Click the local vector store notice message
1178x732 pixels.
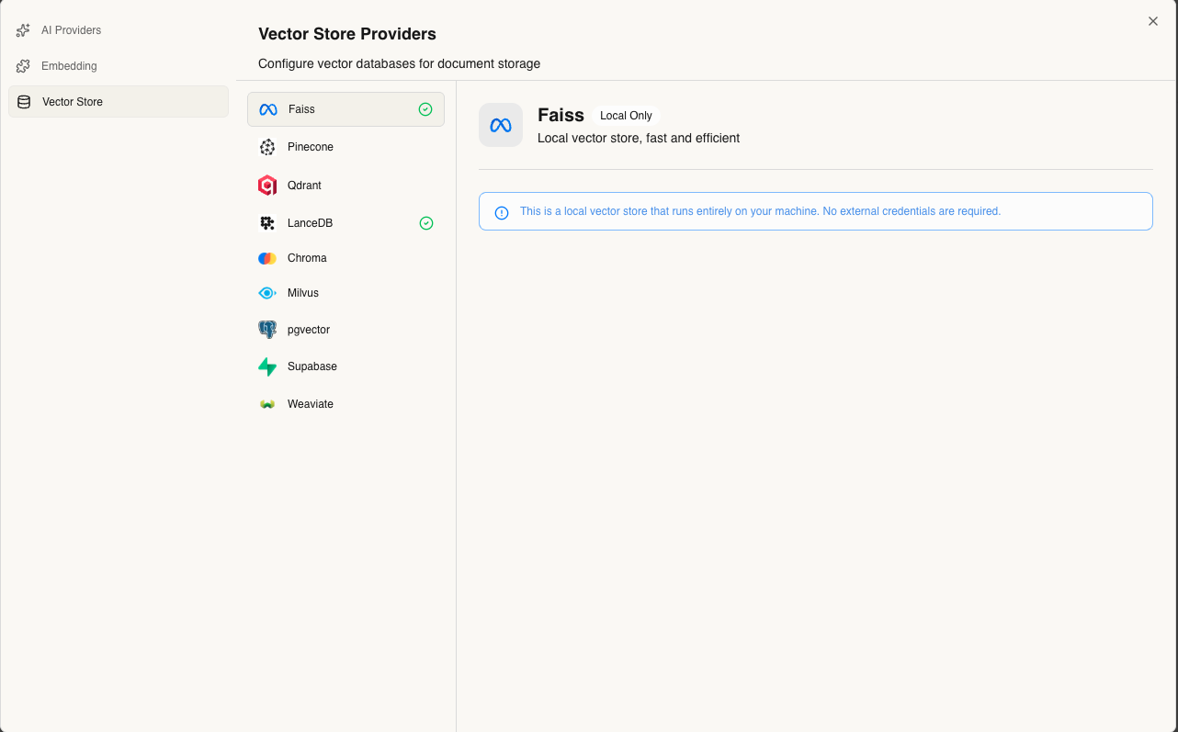[x=760, y=211]
